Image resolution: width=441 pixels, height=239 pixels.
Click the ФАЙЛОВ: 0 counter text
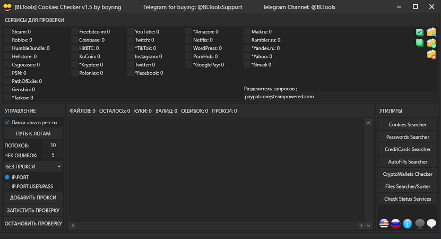coord(82,111)
